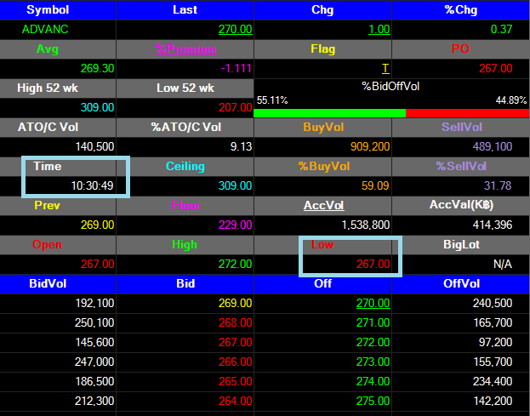The height and width of the screenshot is (416, 530).
Task: Click the Low 52 wk value 207.00
Action: (x=236, y=108)
